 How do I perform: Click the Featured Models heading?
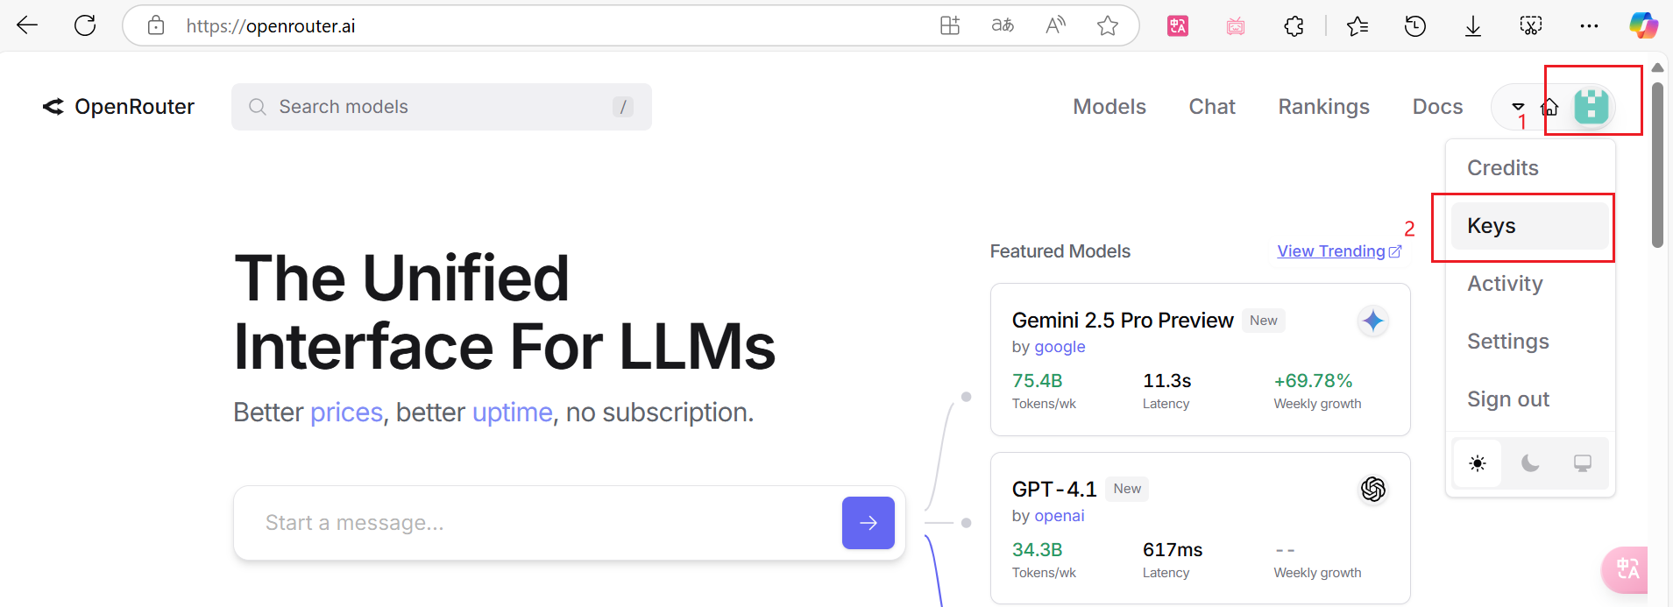(1060, 251)
